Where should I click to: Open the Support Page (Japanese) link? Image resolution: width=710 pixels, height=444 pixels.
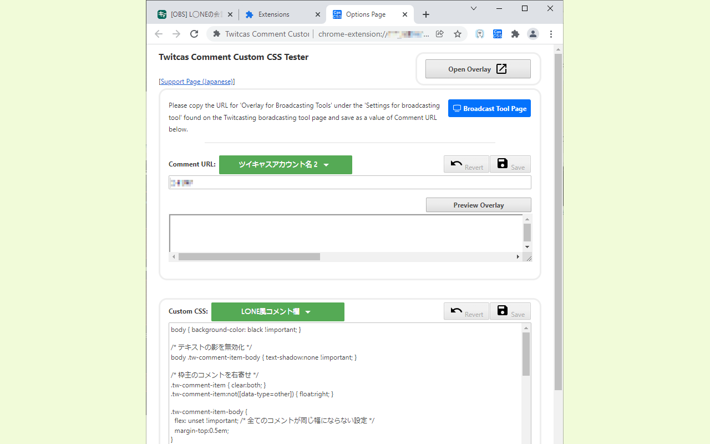[x=197, y=82]
